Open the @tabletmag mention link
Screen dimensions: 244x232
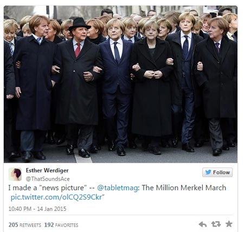point(118,188)
